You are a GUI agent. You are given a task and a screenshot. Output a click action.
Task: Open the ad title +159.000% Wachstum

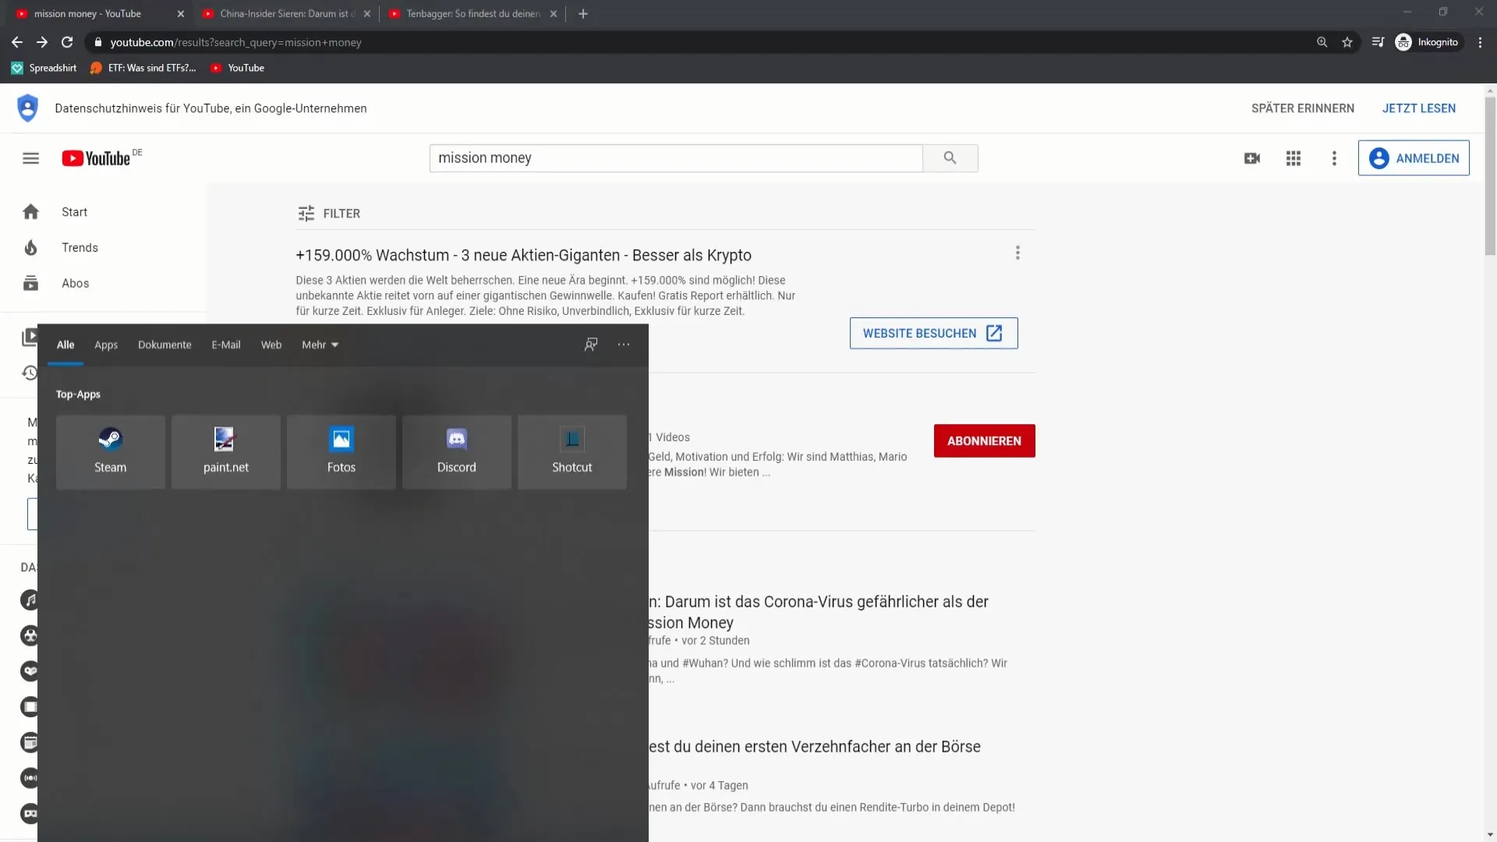(523, 256)
